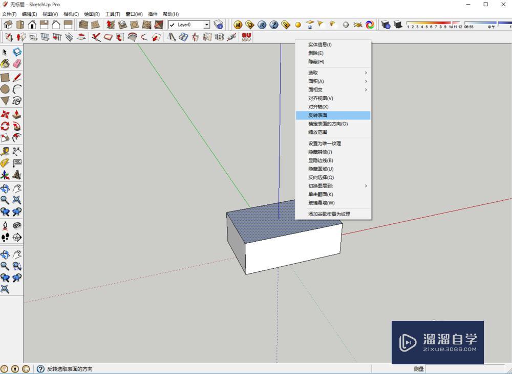
Task: Expand the 面相交 submenu
Action: [333, 89]
